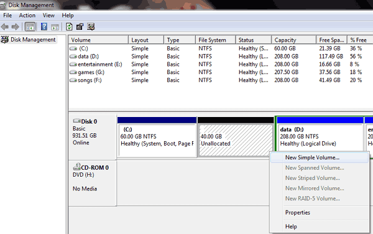The height and width of the screenshot is (234, 373).
Task: Sort by the Free Space column header
Action: click(332, 40)
